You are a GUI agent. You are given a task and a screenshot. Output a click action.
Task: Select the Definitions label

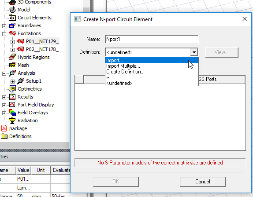[x=20, y=136]
